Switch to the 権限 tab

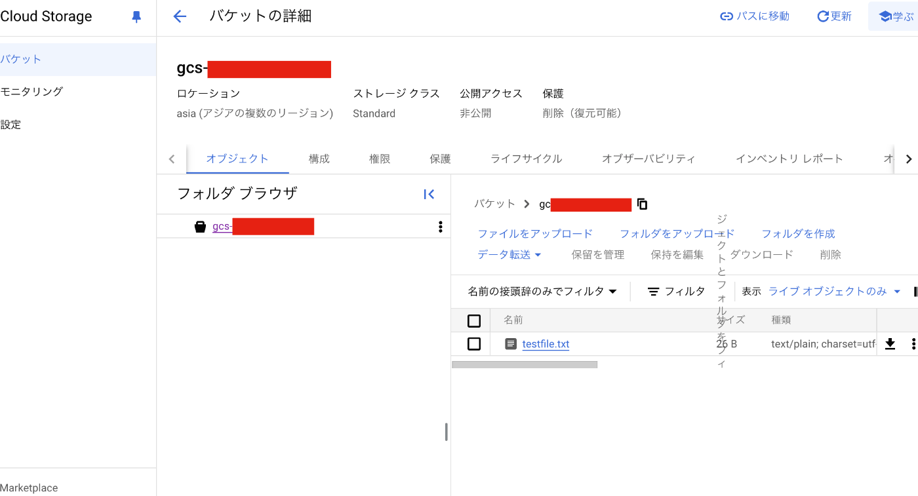379,159
